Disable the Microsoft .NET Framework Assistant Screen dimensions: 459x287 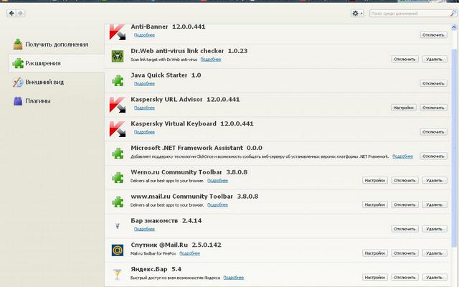(434, 156)
